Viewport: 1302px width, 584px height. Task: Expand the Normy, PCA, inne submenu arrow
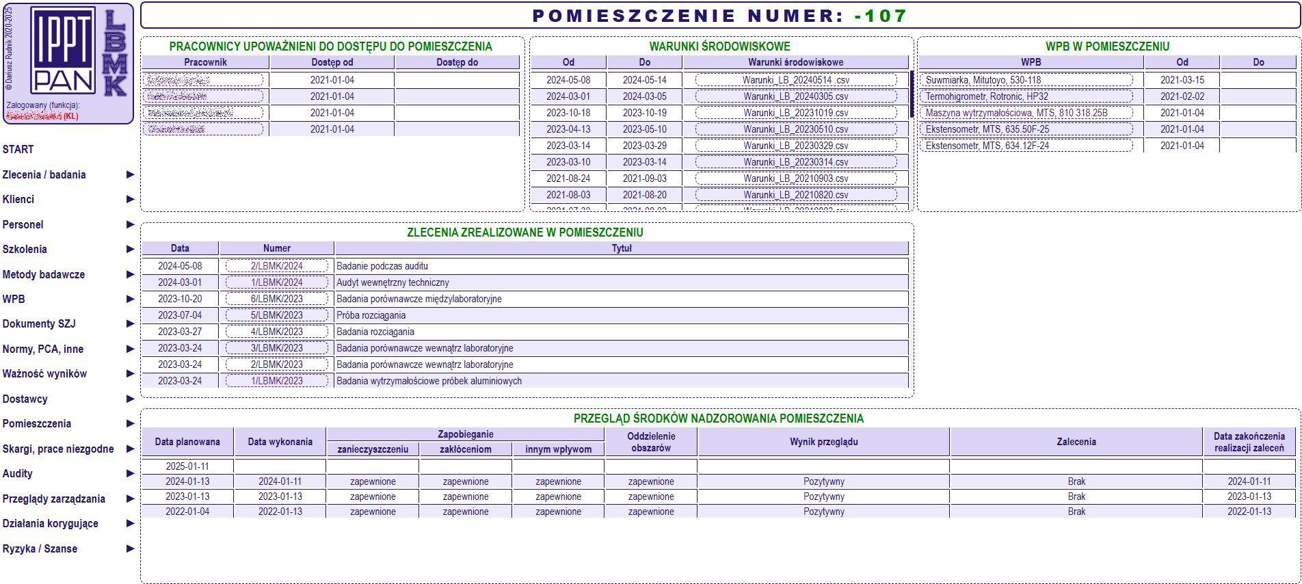click(x=130, y=349)
